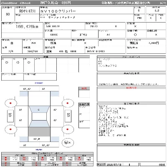
Task: Click the first circle mark in equipment row
Action: pos(7,63)
